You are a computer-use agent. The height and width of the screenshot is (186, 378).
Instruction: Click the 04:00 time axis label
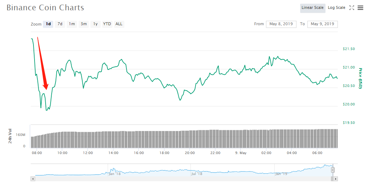click(292, 153)
